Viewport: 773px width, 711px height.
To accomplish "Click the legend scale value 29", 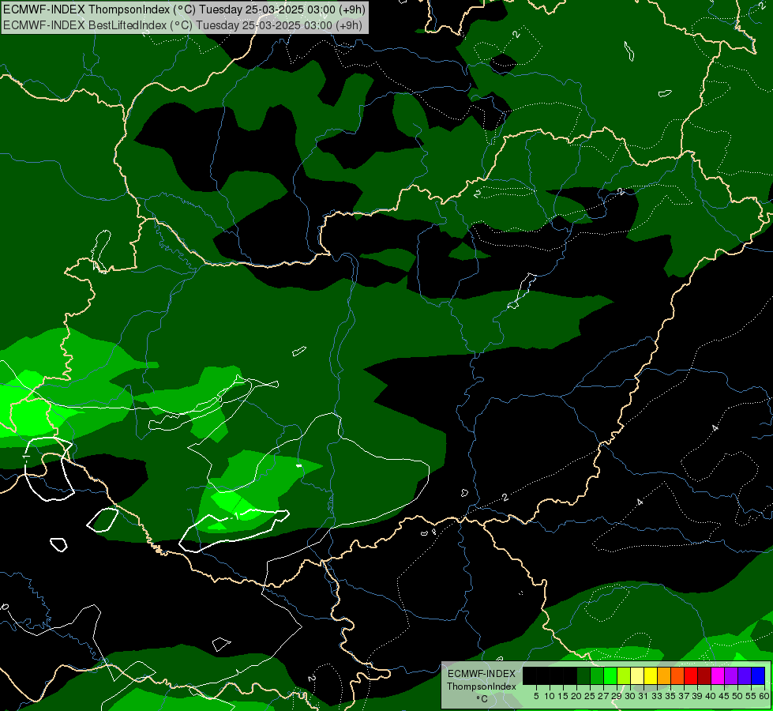I will click(x=617, y=696).
